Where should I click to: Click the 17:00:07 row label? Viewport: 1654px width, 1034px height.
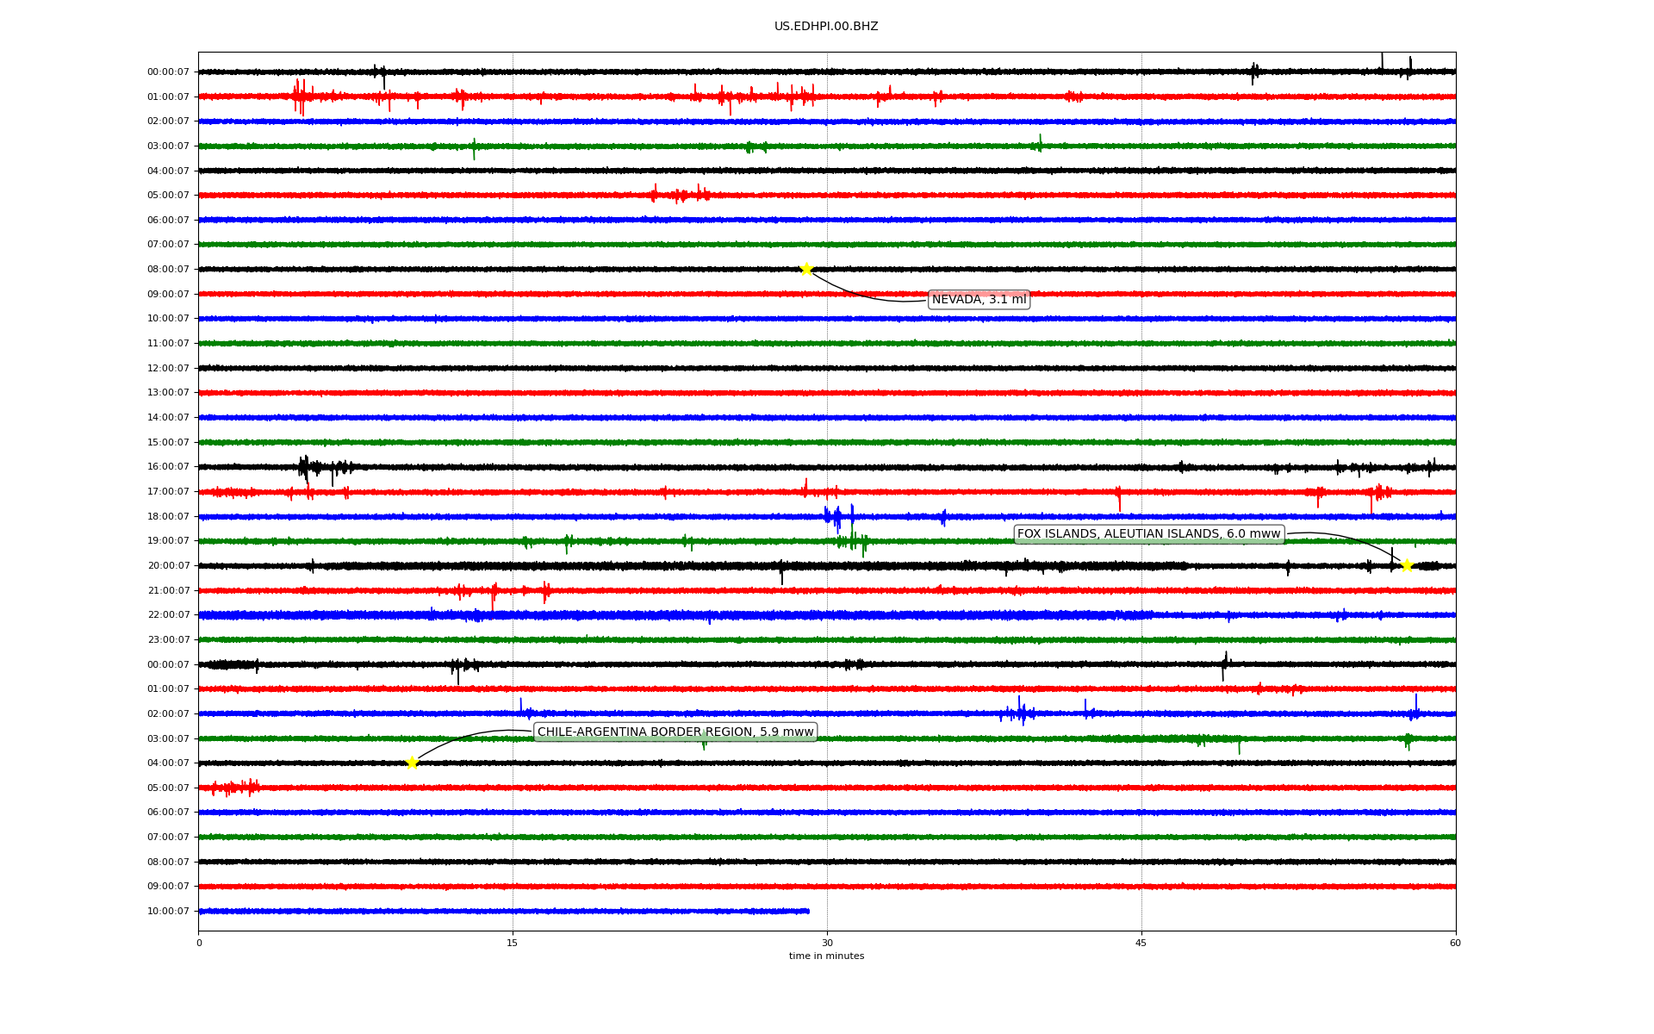(x=168, y=492)
